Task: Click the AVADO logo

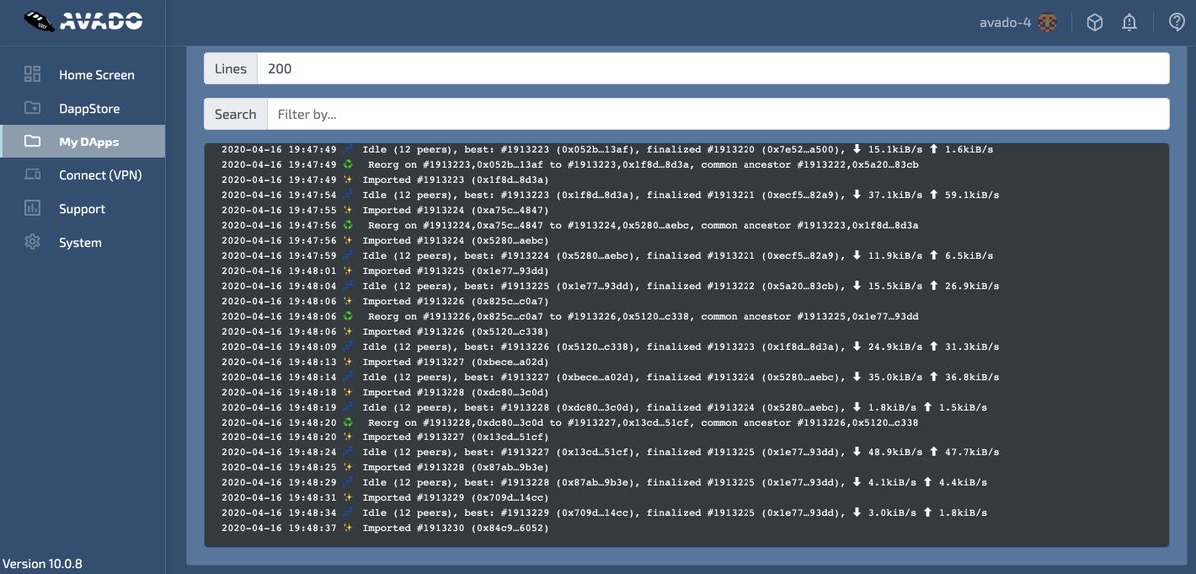Action: pyautogui.click(x=82, y=21)
